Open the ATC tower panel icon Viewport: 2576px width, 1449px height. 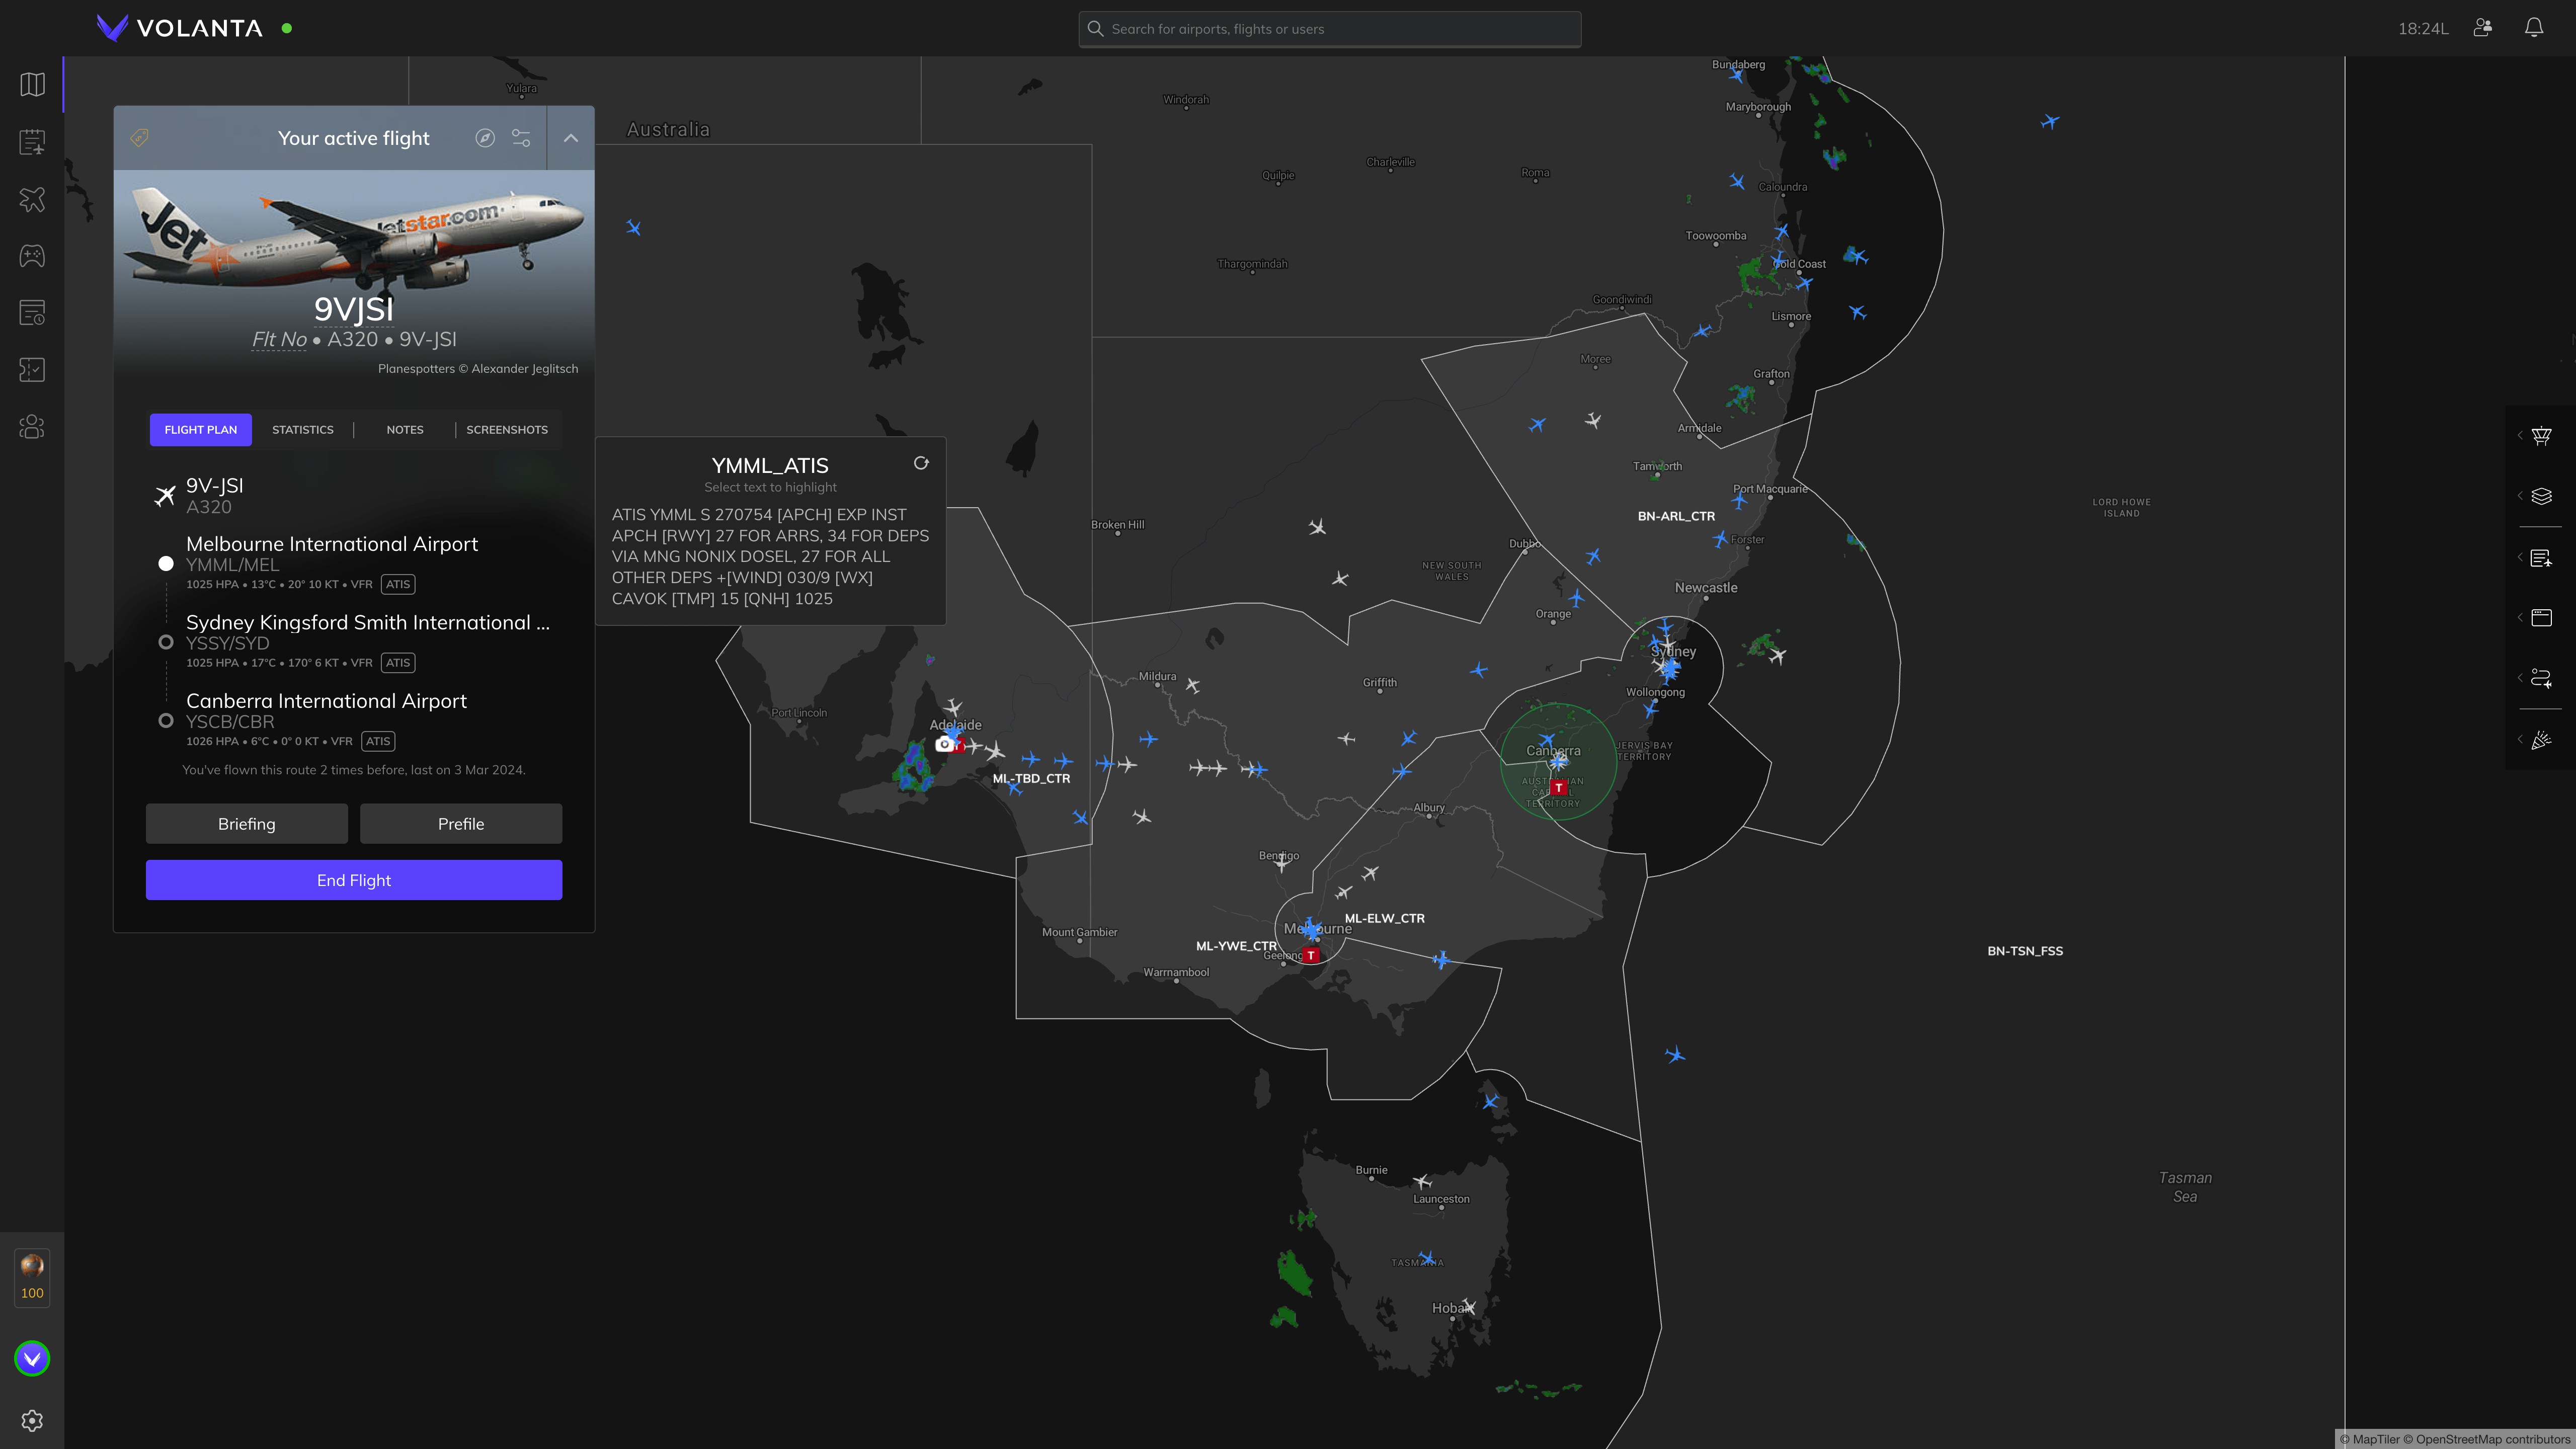pos(2541,435)
